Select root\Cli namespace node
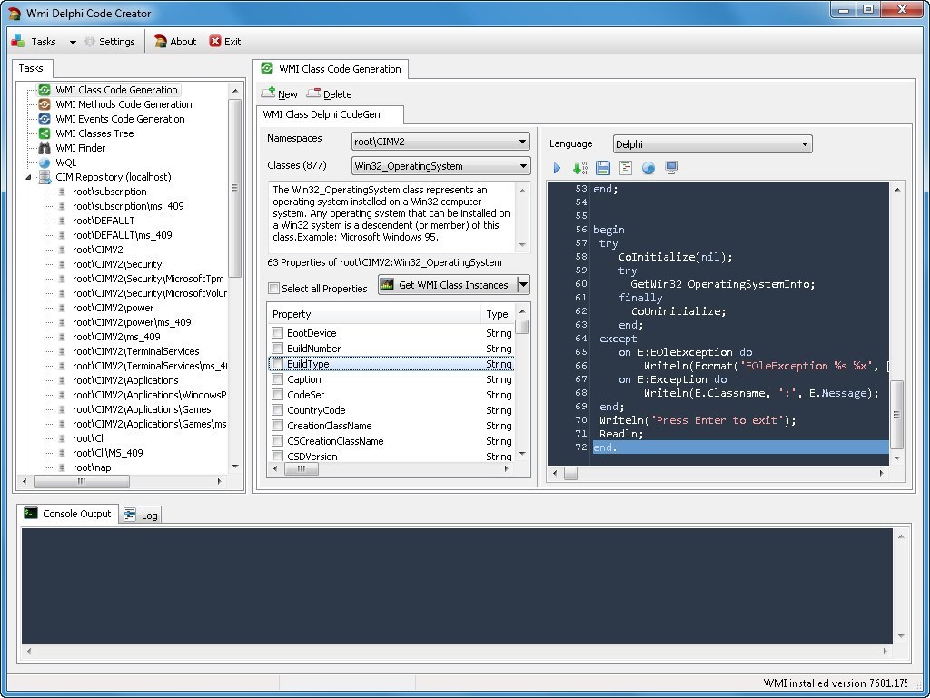The width and height of the screenshot is (930, 698). [x=88, y=438]
